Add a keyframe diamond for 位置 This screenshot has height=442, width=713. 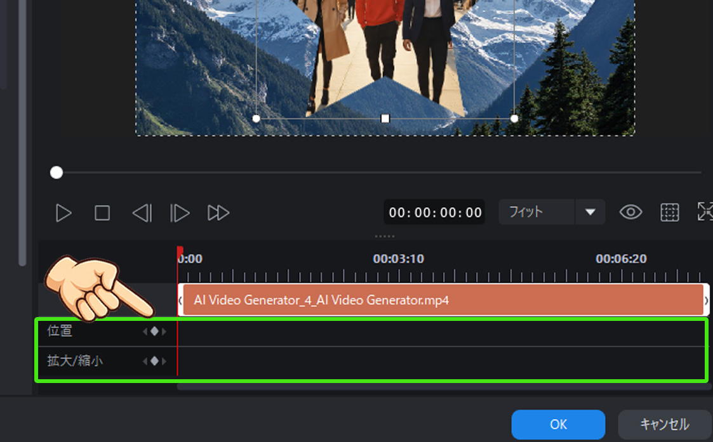[154, 331]
